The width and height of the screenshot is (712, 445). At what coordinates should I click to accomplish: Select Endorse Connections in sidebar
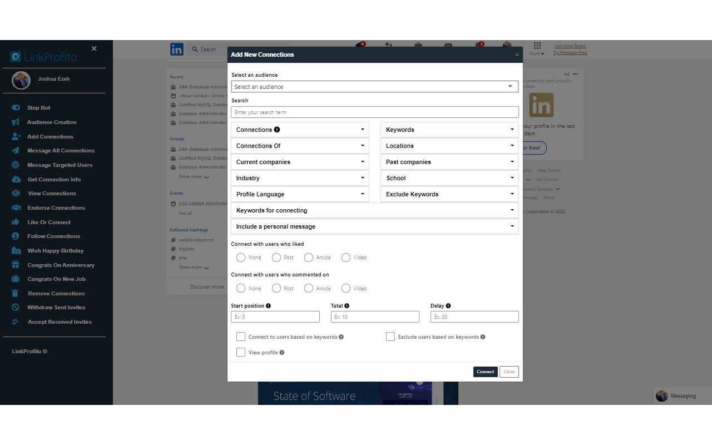pyautogui.click(x=56, y=207)
